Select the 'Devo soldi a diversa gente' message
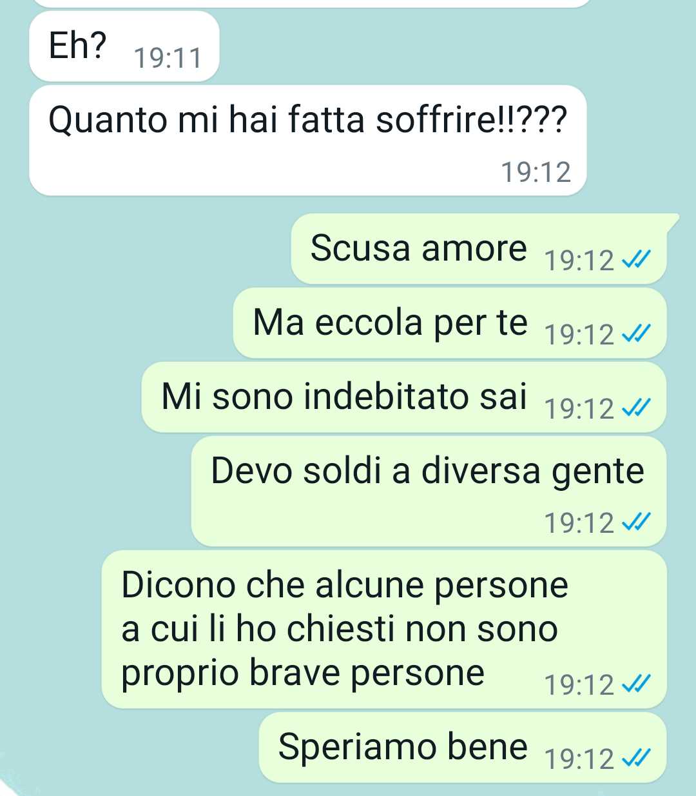696x796 pixels. (x=429, y=491)
